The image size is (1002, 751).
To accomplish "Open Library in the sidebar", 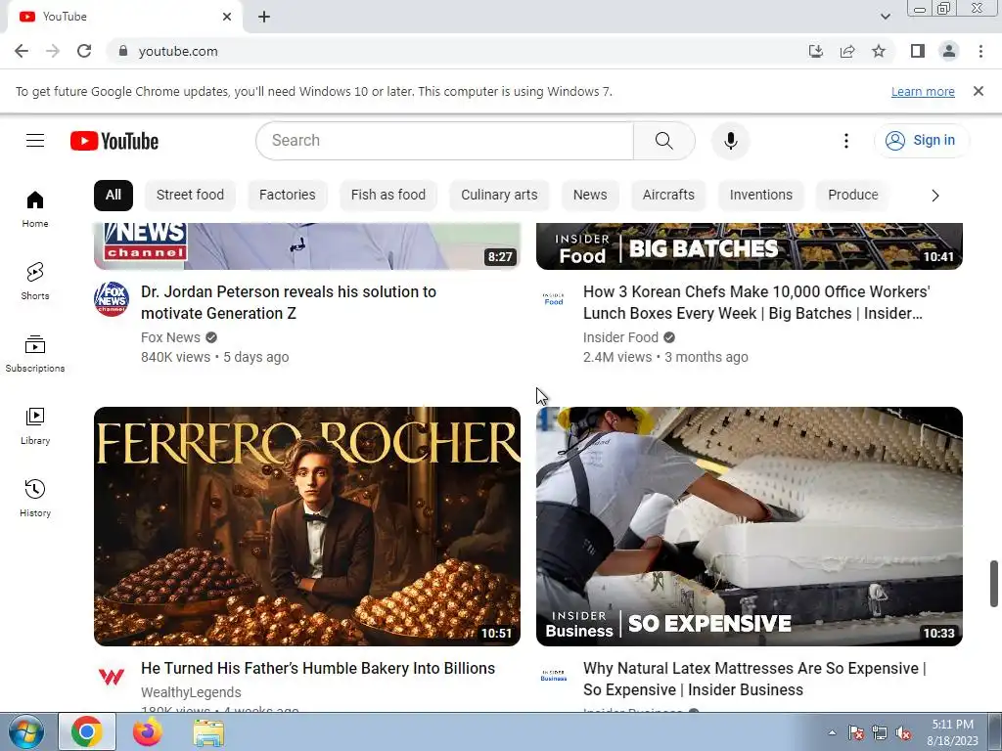I will [x=35, y=426].
